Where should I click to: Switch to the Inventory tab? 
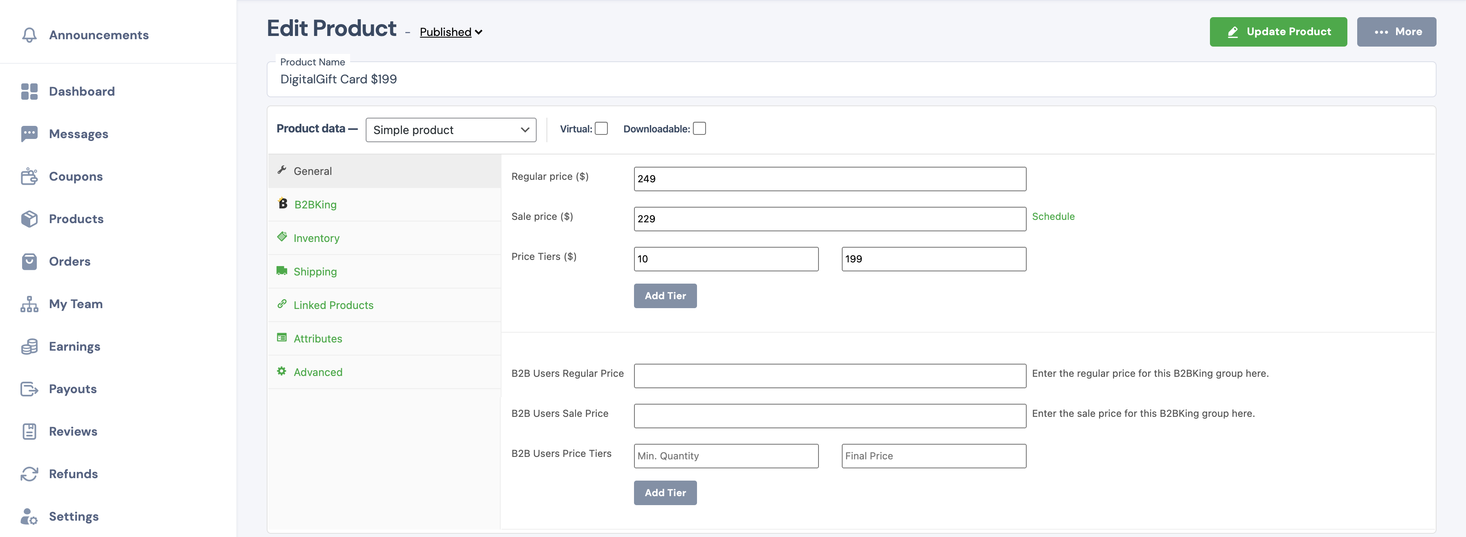pyautogui.click(x=316, y=238)
